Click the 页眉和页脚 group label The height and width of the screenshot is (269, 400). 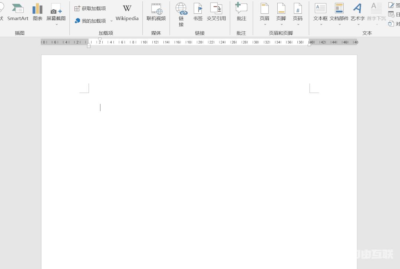281,33
